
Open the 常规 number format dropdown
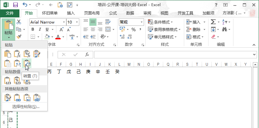point(142,22)
